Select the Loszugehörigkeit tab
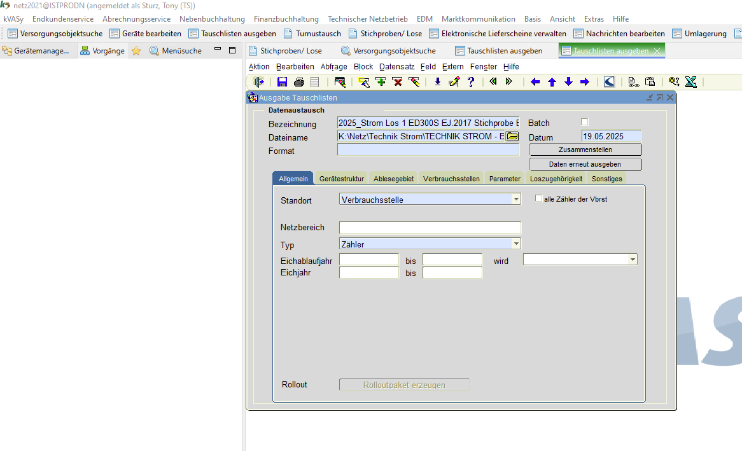Viewport: 742px width, 451px height. tap(556, 179)
